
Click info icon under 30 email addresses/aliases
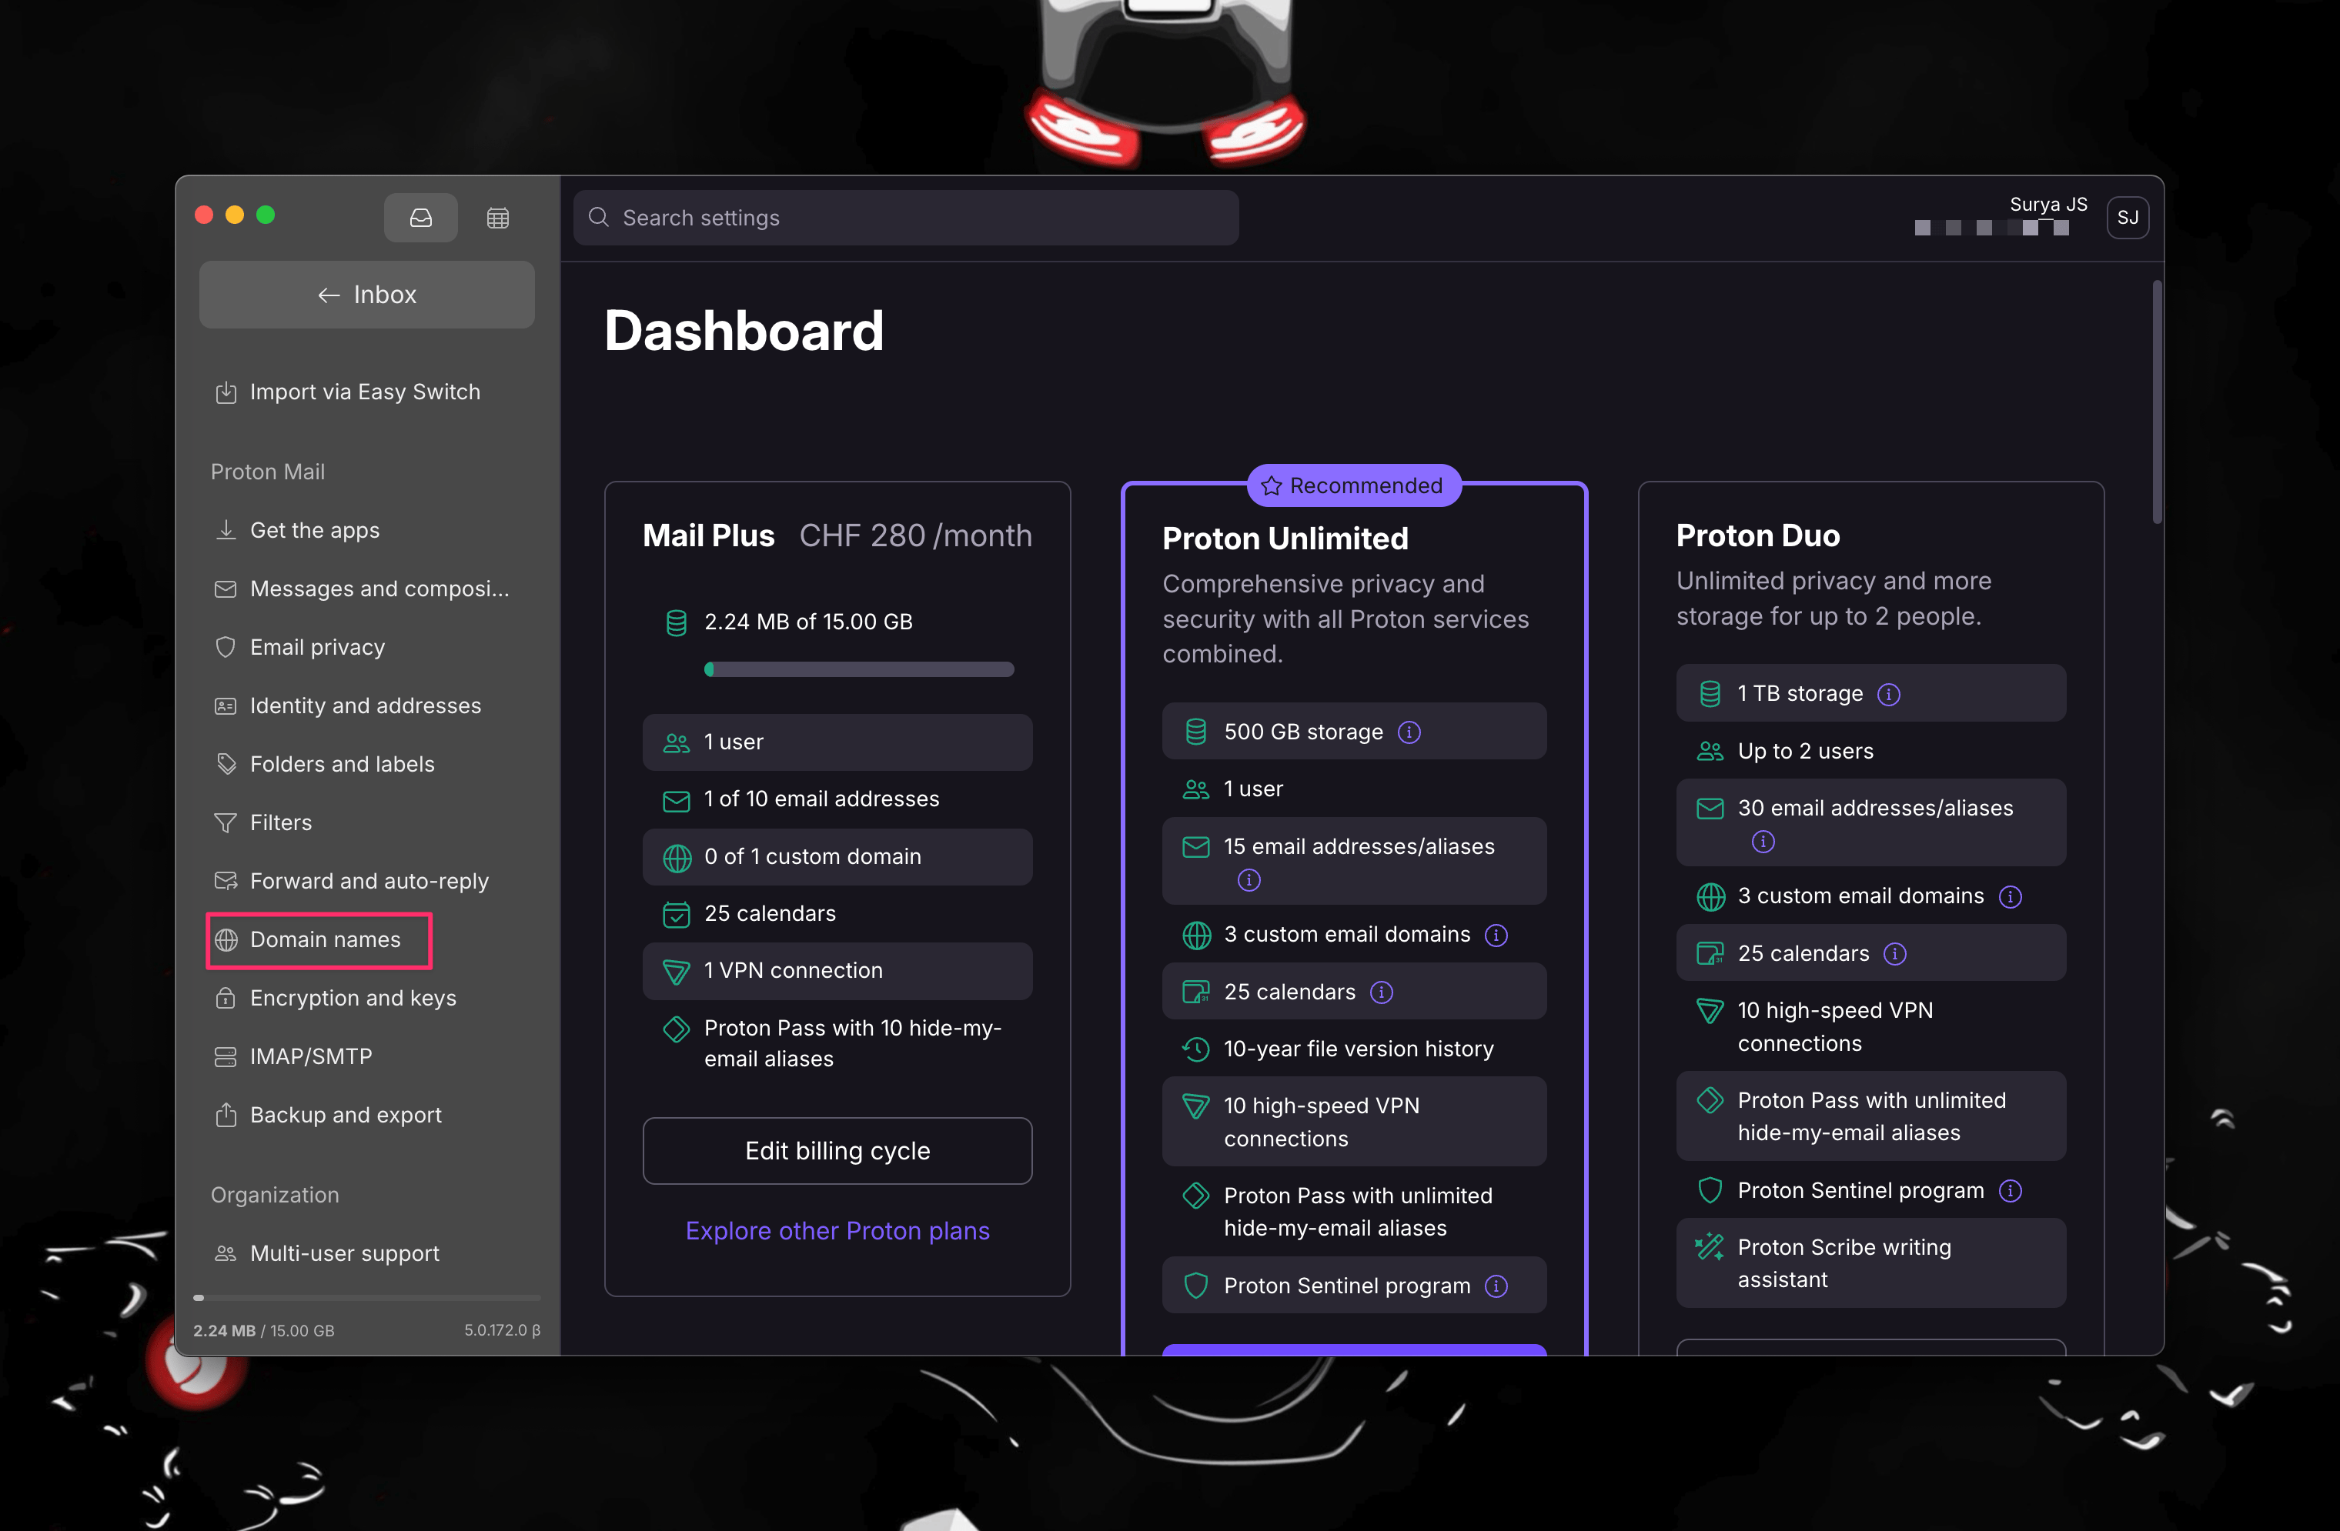1763,842
